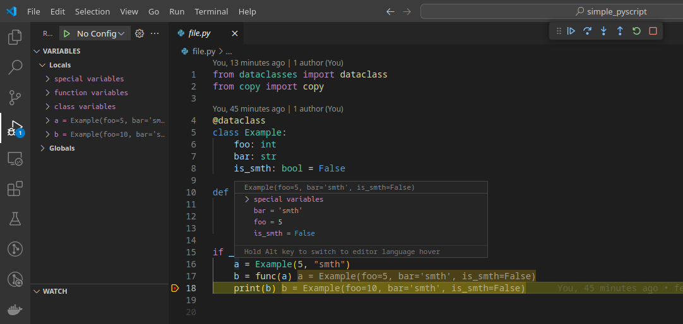
Task: Click the debug Step Into arrow
Action: [x=603, y=31]
